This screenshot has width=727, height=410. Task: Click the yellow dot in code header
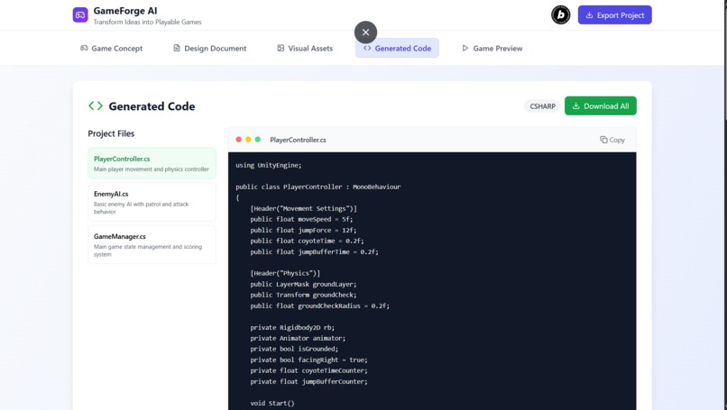click(248, 140)
